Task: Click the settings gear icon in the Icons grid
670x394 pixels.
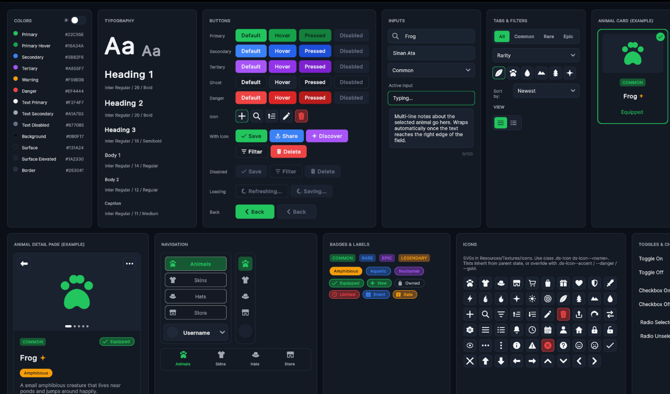Action: [x=470, y=330]
